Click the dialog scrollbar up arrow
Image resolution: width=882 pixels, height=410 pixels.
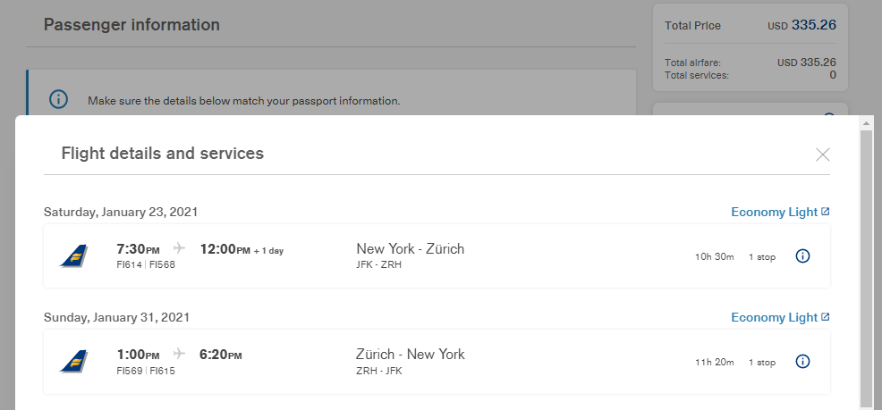(x=865, y=122)
